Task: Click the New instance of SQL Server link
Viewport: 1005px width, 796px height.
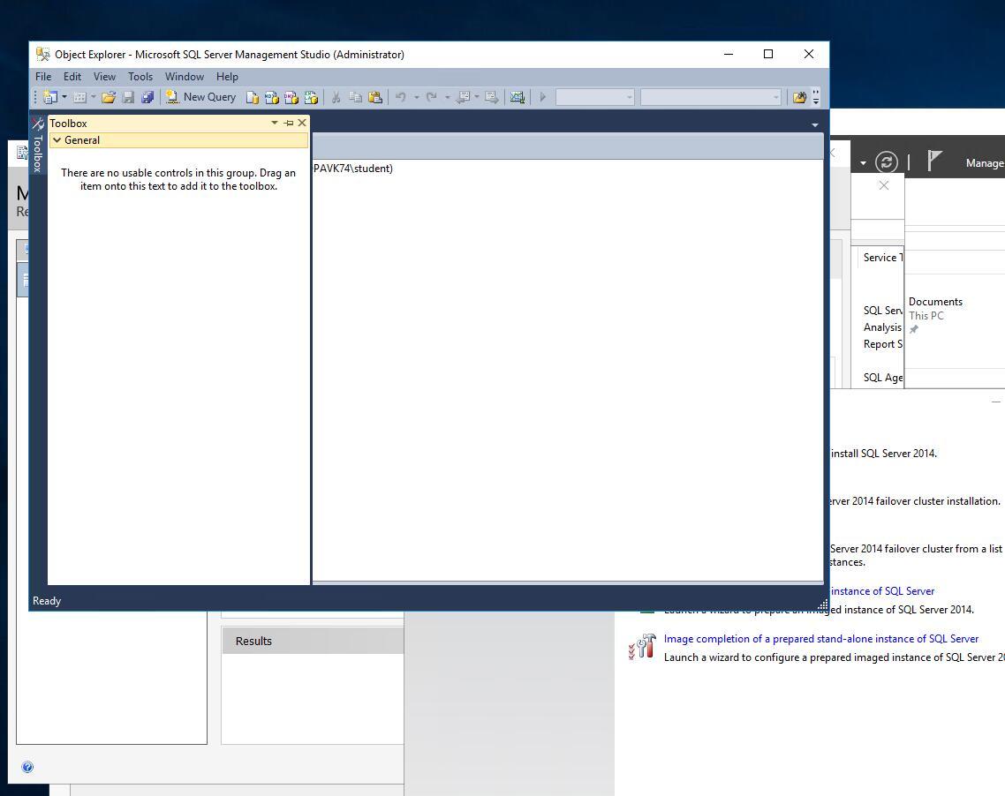Action: [881, 590]
